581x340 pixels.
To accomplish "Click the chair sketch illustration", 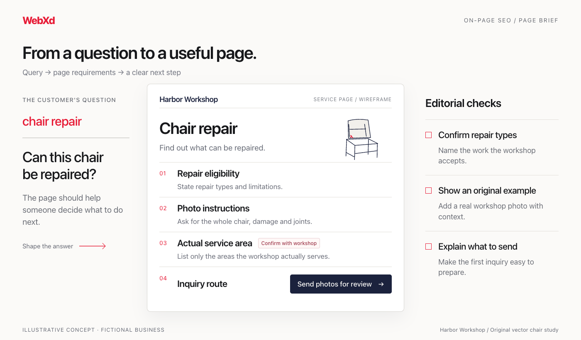I will point(362,139).
